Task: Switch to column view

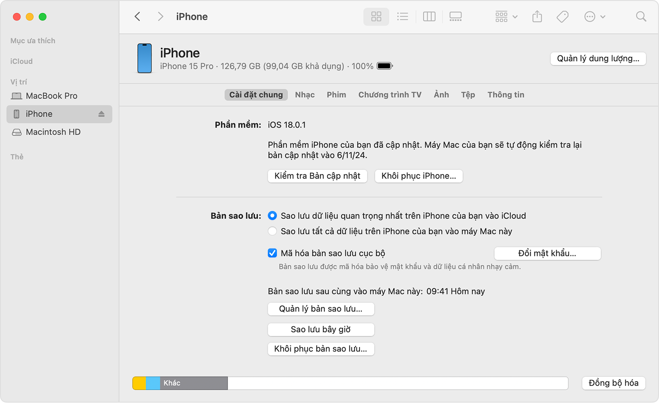Action: 429,16
